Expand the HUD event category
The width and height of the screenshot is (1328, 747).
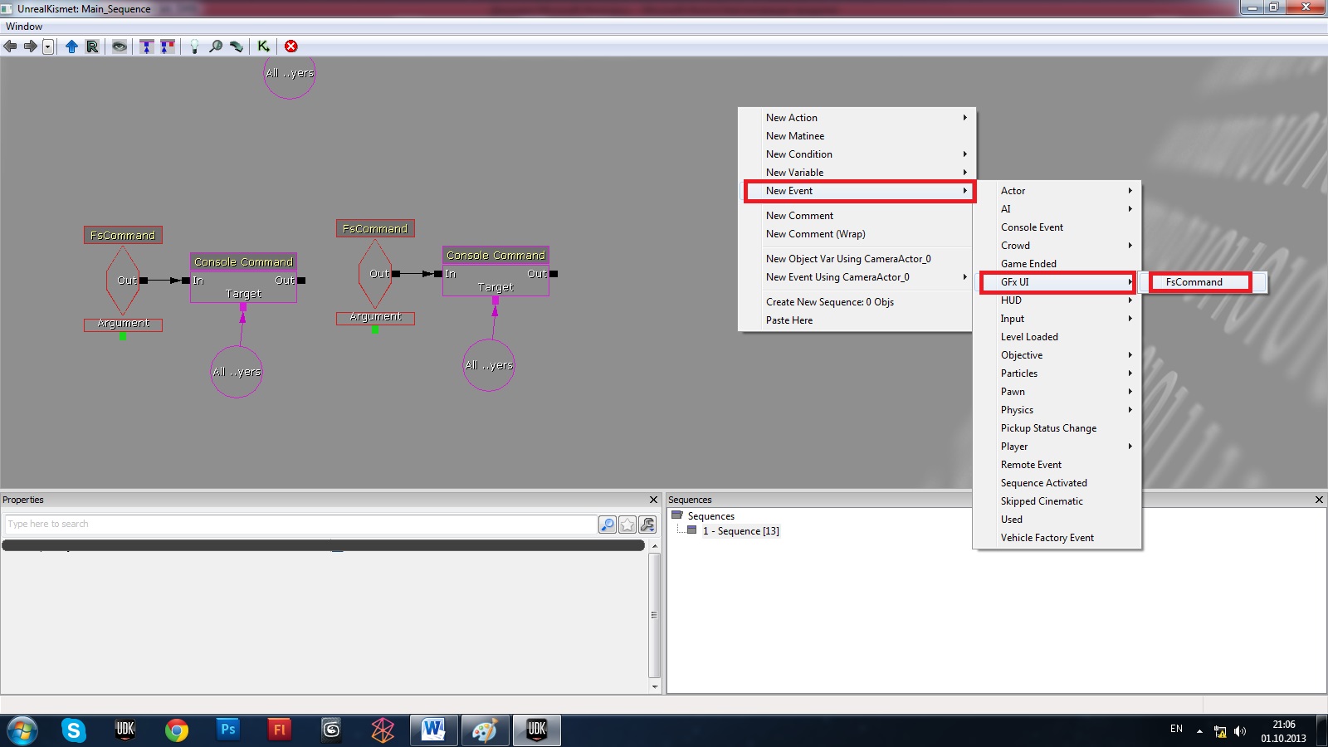click(x=1057, y=300)
